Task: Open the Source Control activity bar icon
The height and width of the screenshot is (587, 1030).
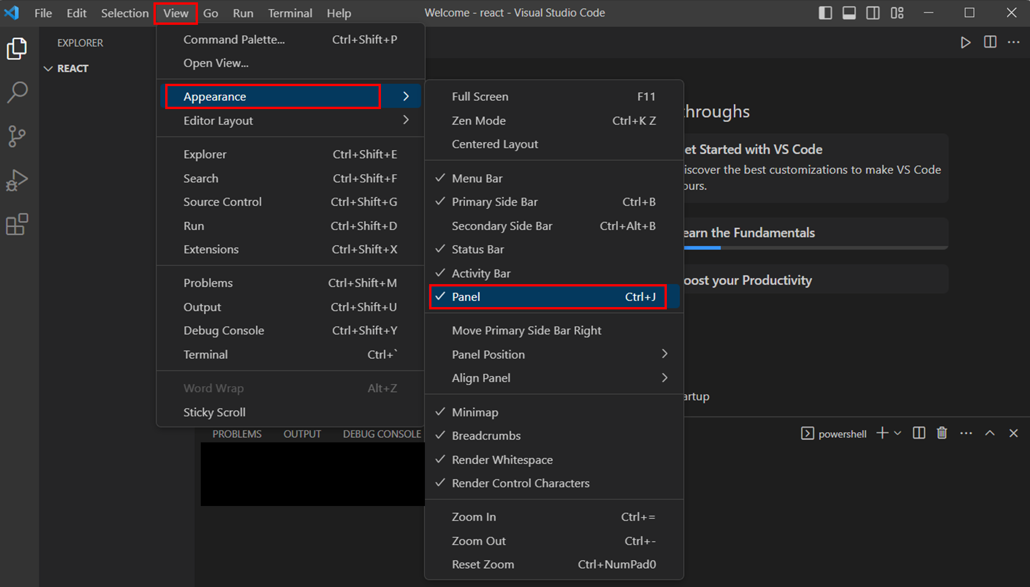Action: point(17,136)
